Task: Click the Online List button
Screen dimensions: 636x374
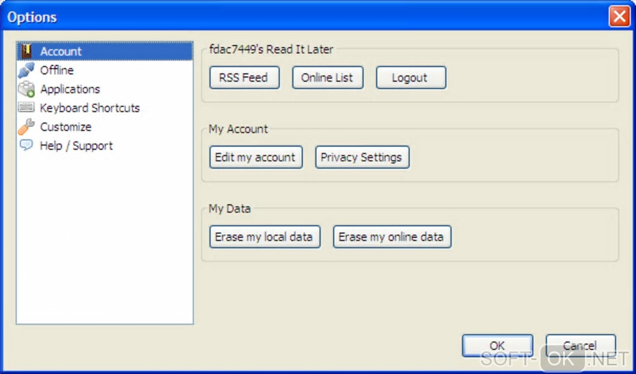Action: 328,77
